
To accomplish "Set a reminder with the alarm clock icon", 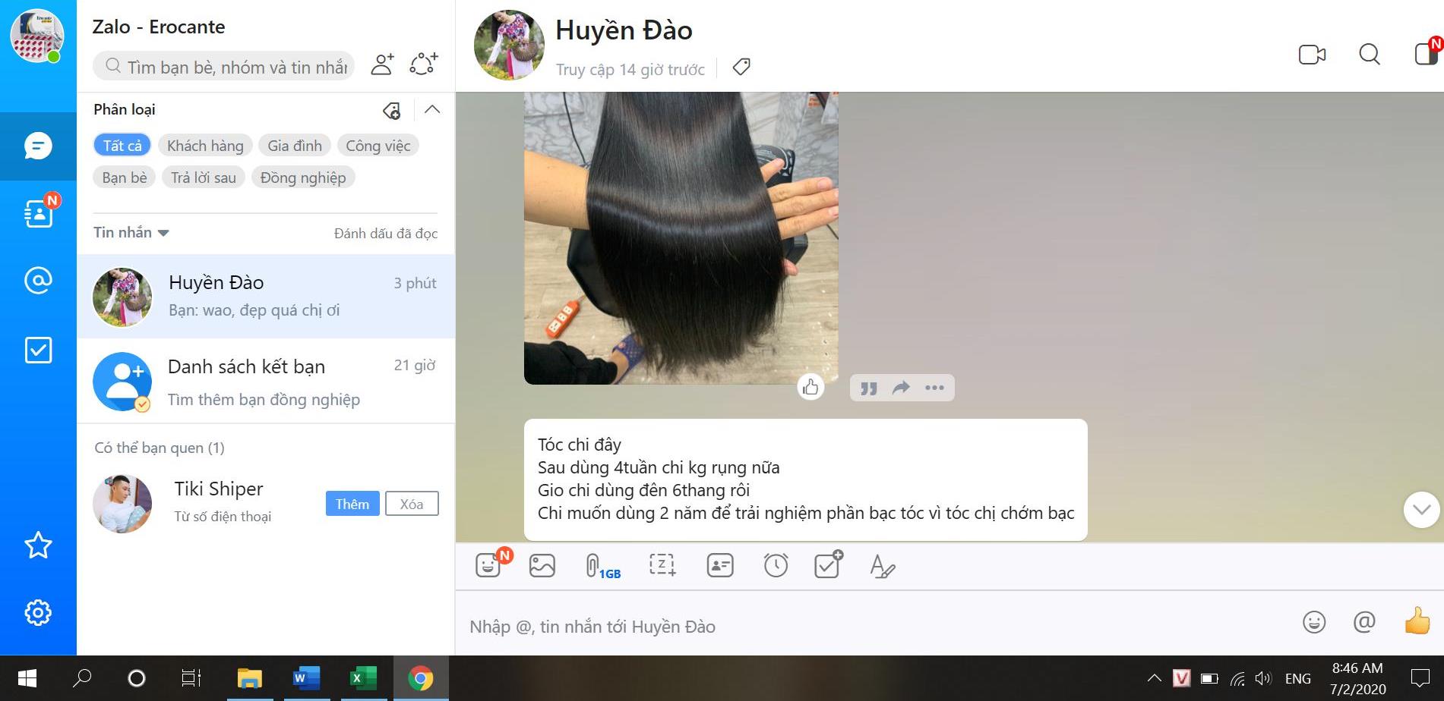I will pyautogui.click(x=776, y=565).
